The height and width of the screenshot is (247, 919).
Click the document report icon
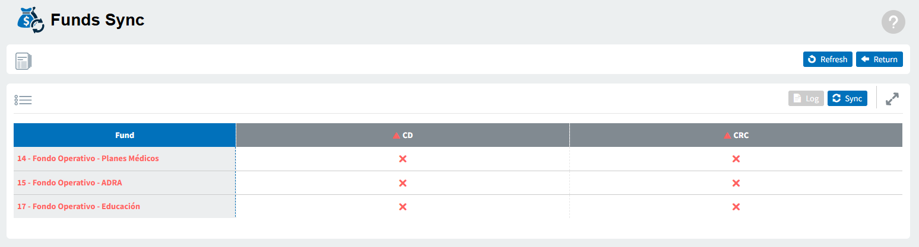click(x=23, y=61)
